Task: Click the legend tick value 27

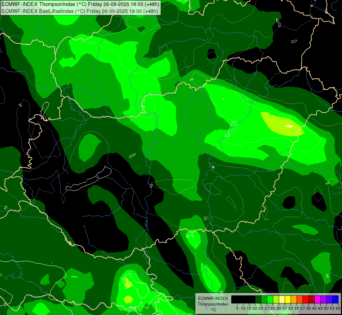Action: point(267,308)
